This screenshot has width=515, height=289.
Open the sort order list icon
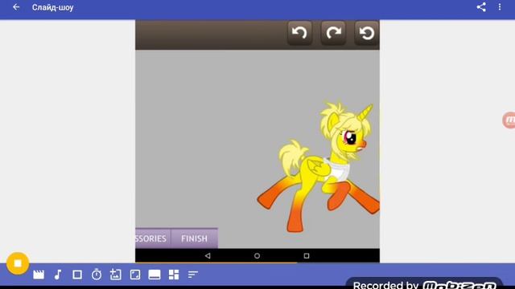(193, 275)
